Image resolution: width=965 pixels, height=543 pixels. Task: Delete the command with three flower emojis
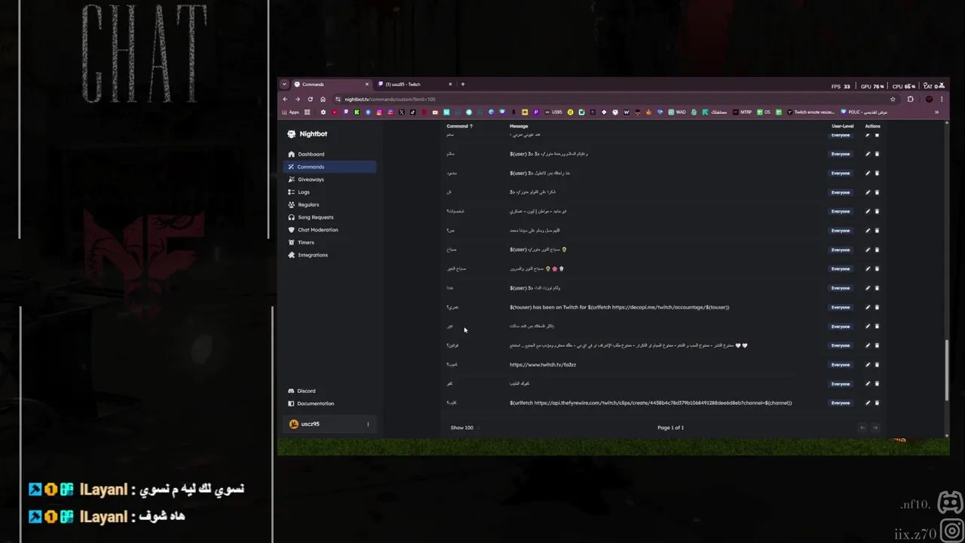click(x=877, y=268)
